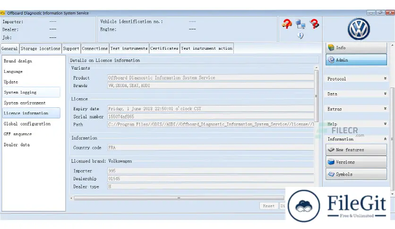Click the 'Importer:' label in header
The width and height of the screenshot is (395, 229).
point(13,22)
